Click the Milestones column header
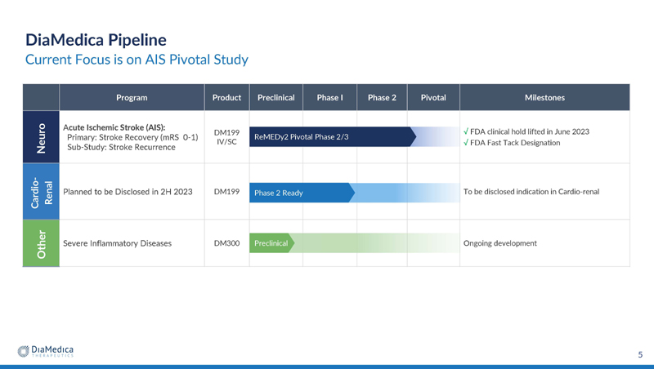654x369 pixels. (544, 97)
